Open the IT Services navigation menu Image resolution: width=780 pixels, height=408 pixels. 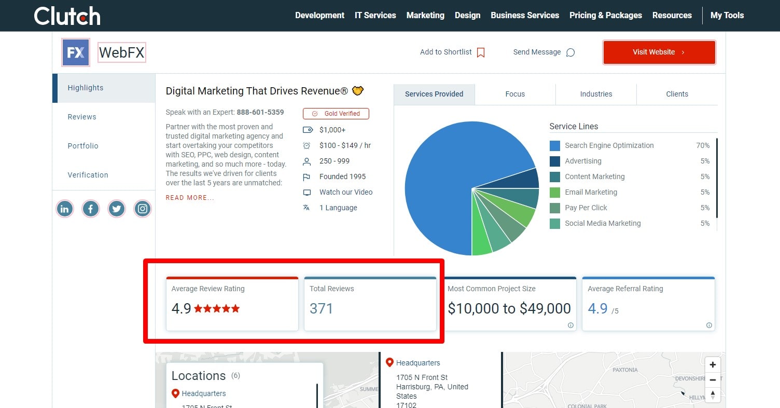point(375,16)
